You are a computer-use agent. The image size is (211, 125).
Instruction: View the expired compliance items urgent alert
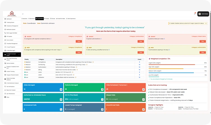[x=79, y=41]
